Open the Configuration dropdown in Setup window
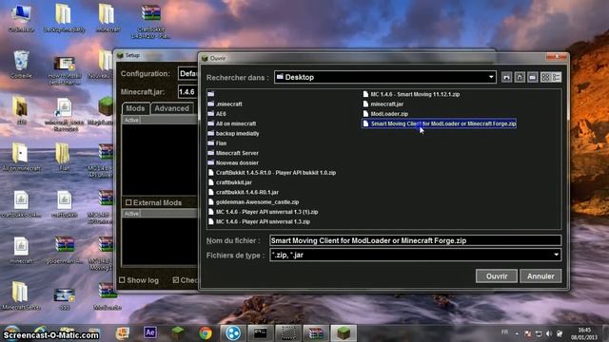The width and height of the screenshot is (609, 342). coord(188,73)
